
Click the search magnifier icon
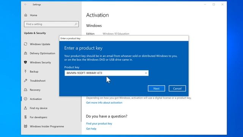pyautogui.click(x=76, y=24)
